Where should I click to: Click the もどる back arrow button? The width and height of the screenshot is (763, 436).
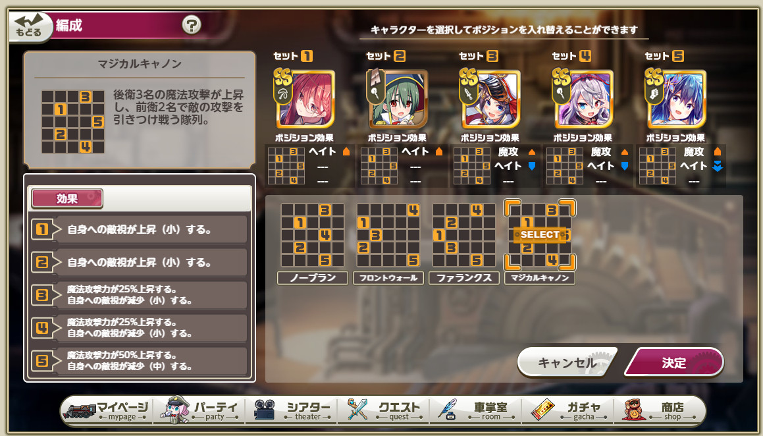click(x=30, y=27)
